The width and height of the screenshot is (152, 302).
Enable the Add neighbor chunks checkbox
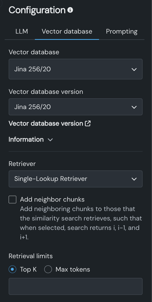pyautogui.click(x=13, y=199)
